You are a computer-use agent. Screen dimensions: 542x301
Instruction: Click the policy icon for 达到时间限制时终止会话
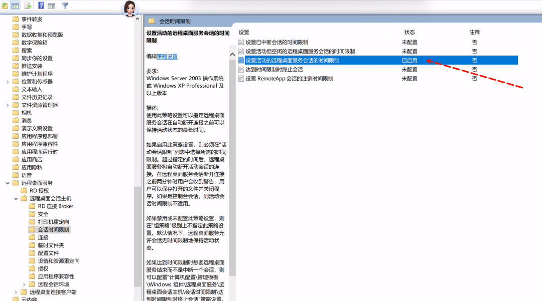pos(241,69)
